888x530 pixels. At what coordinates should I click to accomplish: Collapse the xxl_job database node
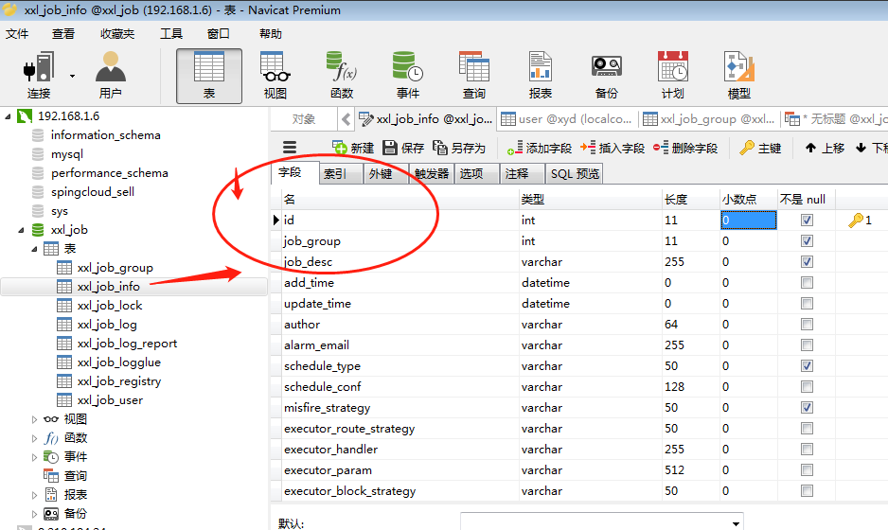click(21, 230)
